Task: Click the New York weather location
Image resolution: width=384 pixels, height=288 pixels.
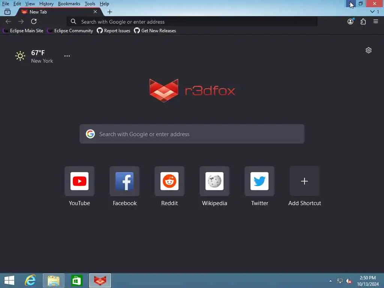Action: (x=42, y=61)
